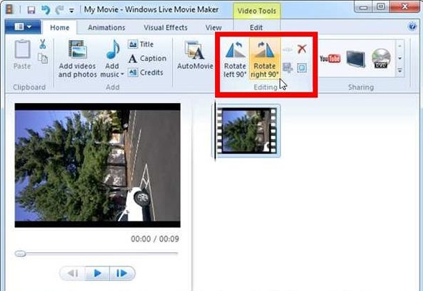
Task: Choose the high-definition display sharing option
Action: [356, 59]
